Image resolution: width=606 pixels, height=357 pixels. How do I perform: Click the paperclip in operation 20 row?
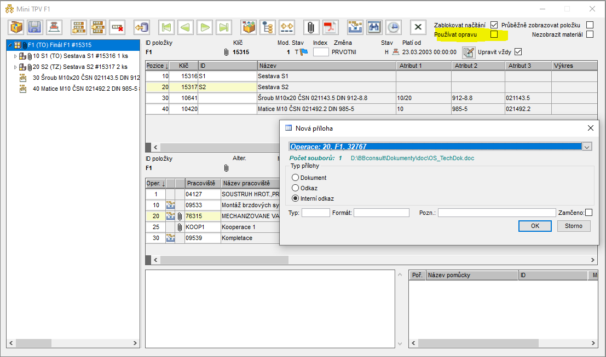(x=180, y=216)
